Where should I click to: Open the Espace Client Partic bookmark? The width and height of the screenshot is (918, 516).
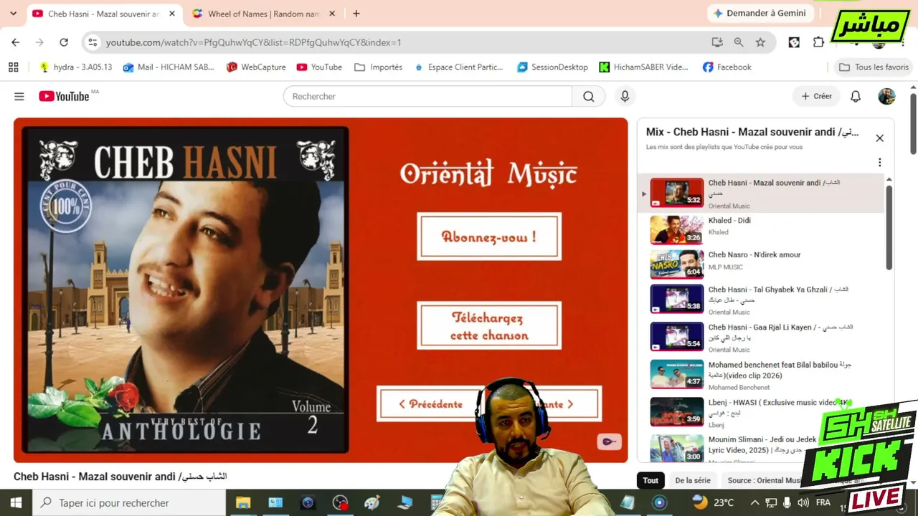(x=458, y=67)
